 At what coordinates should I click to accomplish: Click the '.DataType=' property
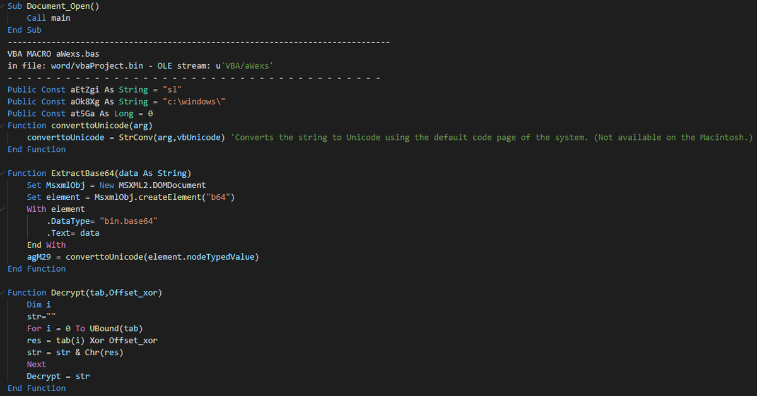pyautogui.click(x=70, y=221)
